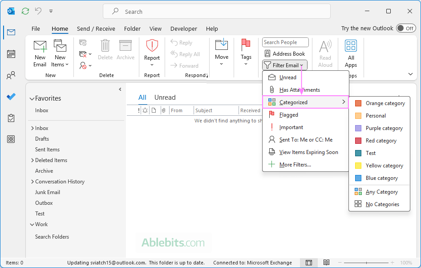The image size is (421, 268).
Task: Select the To Do sidebar icon
Action: (x=11, y=97)
